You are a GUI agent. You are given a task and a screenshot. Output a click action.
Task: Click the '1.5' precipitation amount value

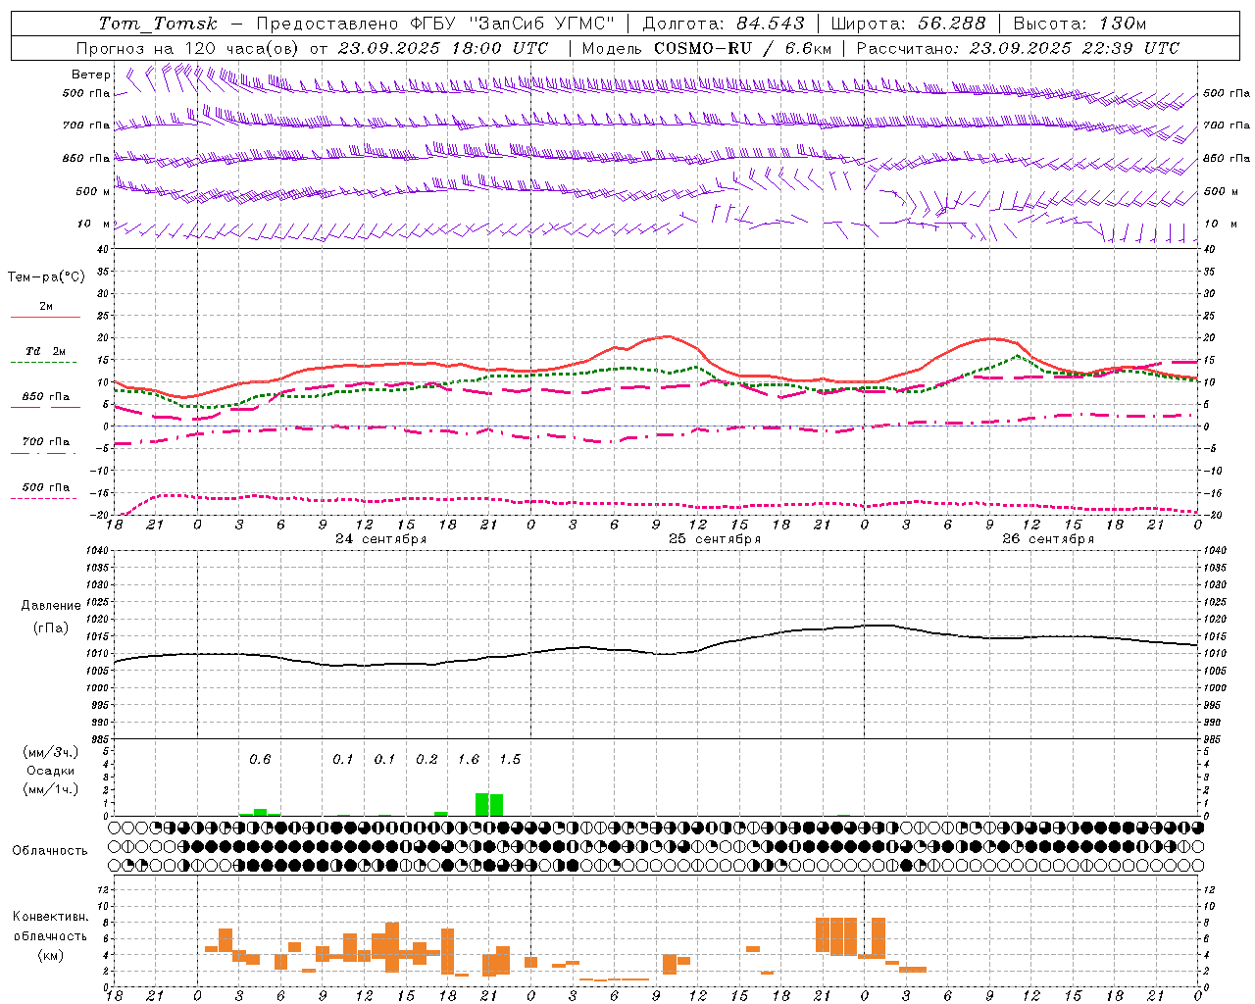510,760
